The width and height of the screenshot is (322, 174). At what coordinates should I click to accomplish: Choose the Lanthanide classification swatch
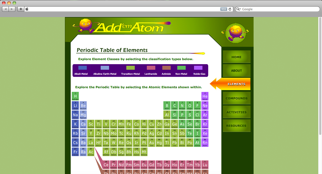151,68
